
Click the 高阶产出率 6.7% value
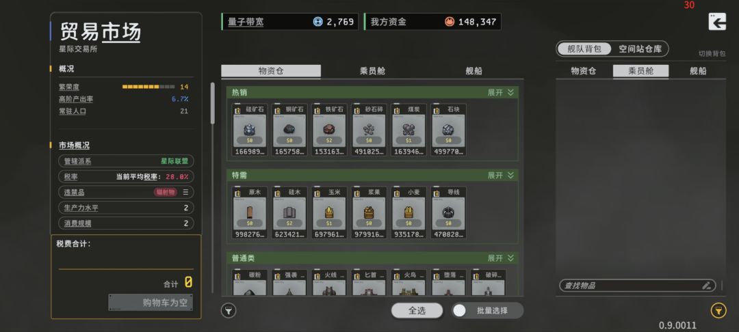click(179, 99)
